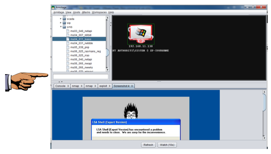Screen dimensions: 271x154
Task: Open the View menu
Action: 68,12
